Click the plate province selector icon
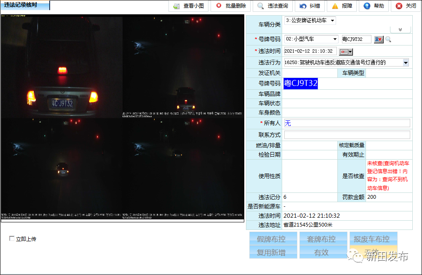This screenshot has width=422, height=275. click(378, 40)
